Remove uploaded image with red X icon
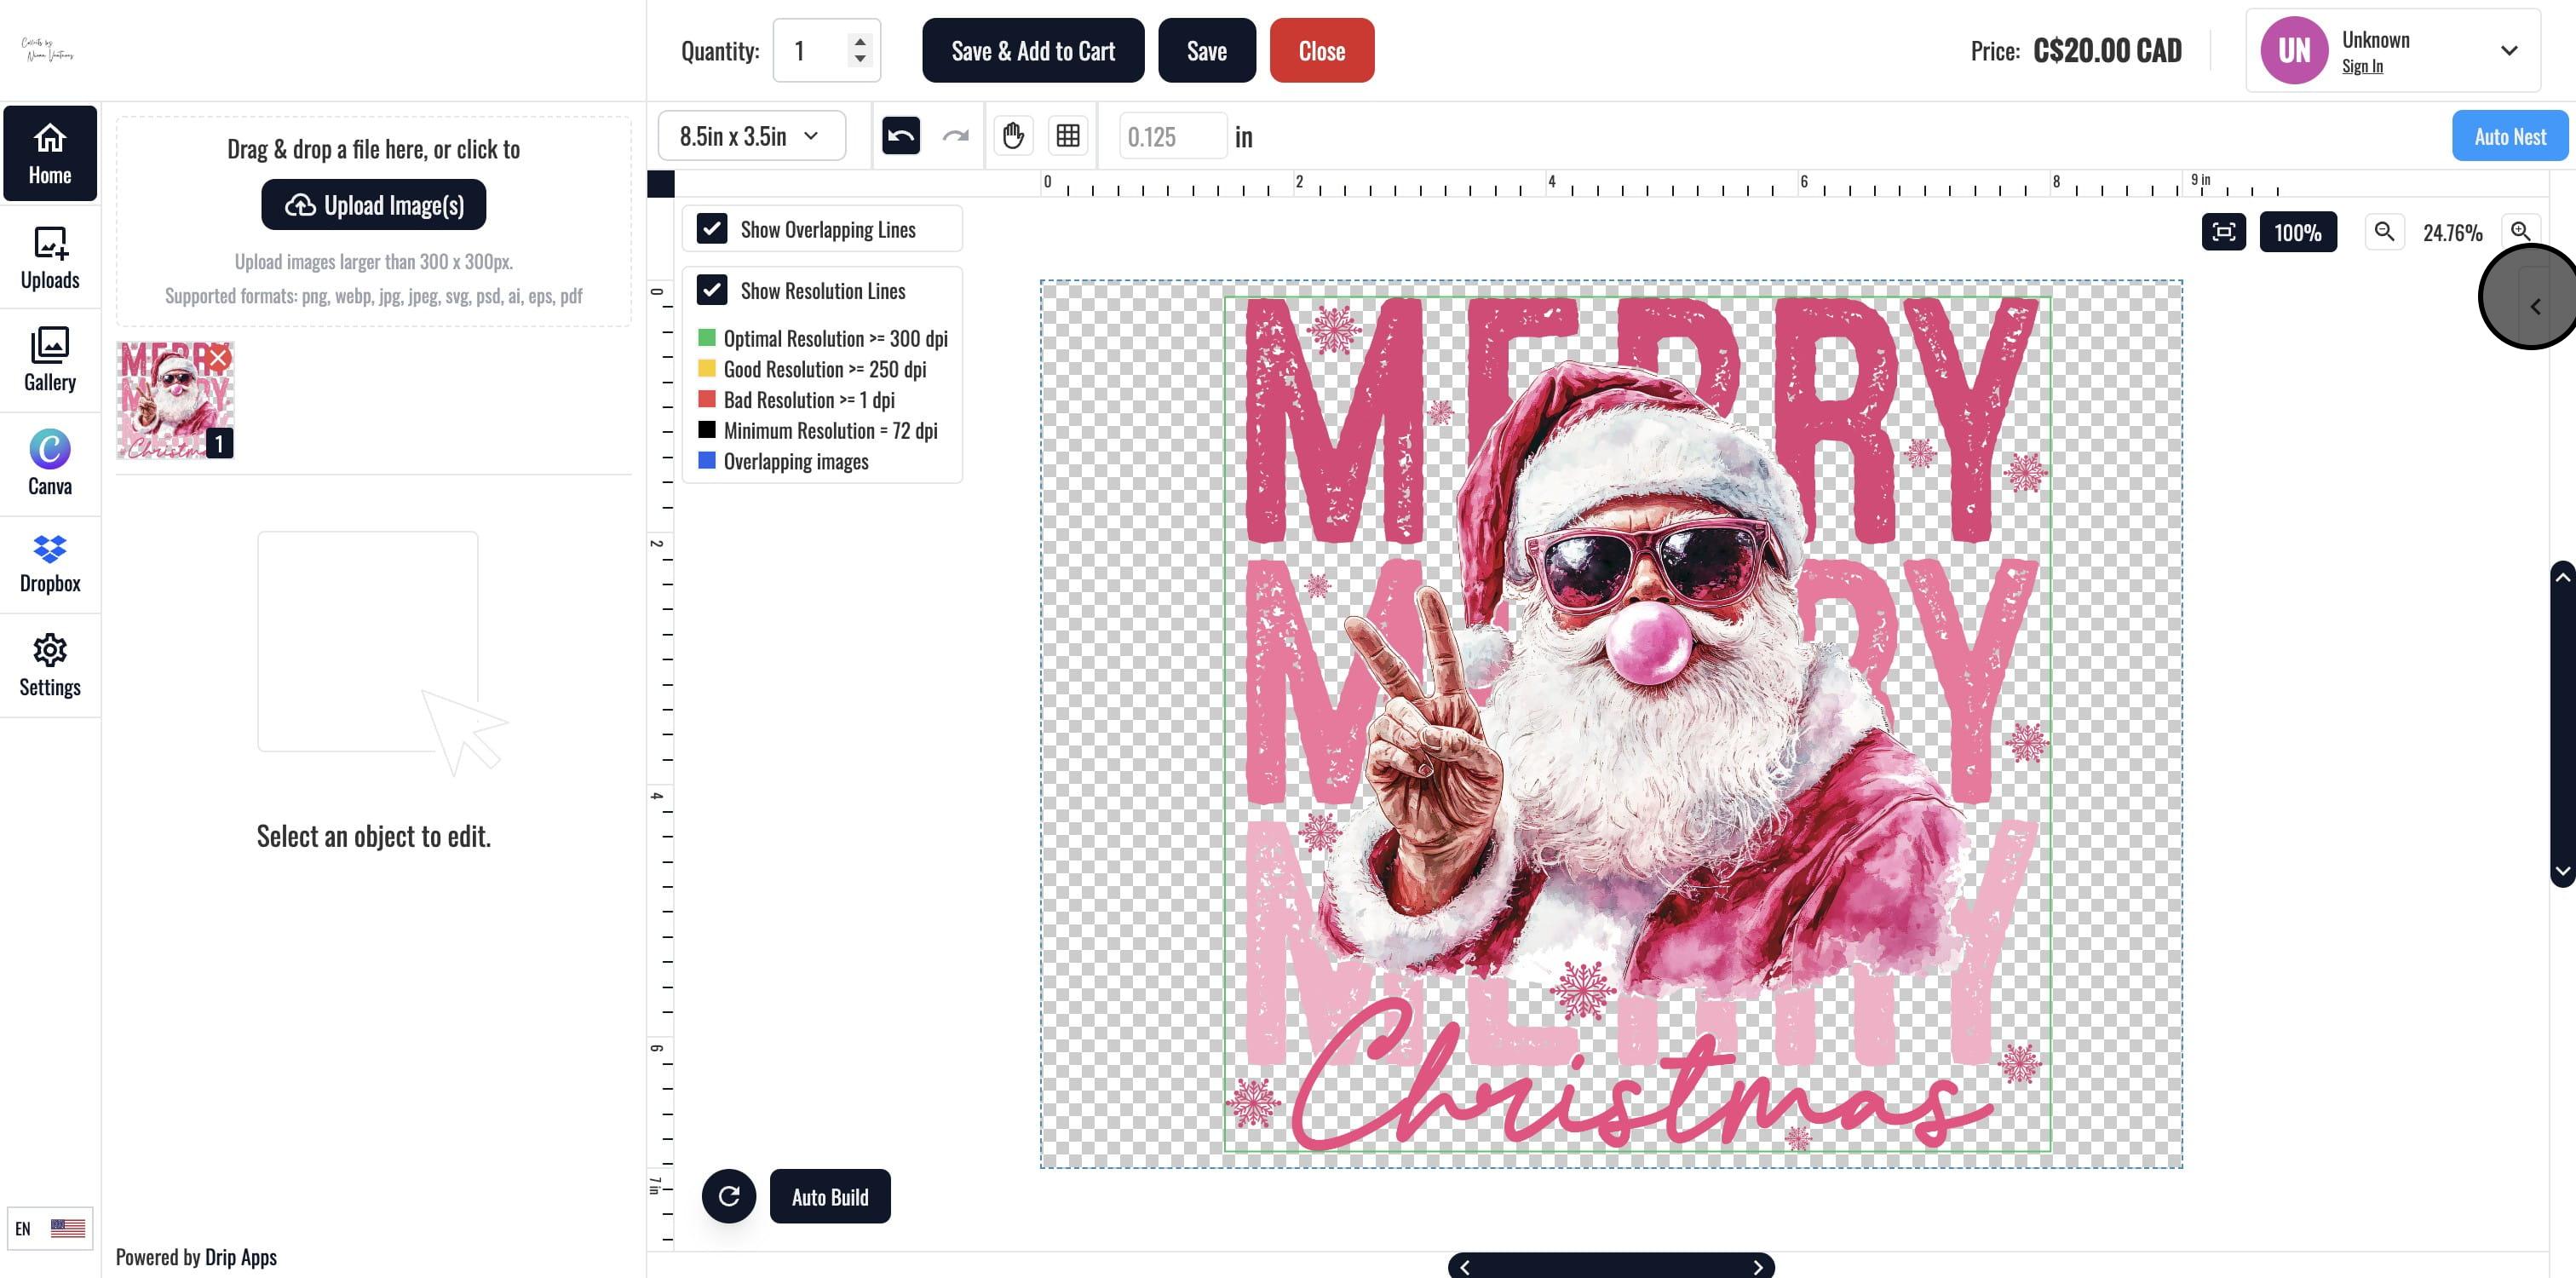 [x=219, y=358]
